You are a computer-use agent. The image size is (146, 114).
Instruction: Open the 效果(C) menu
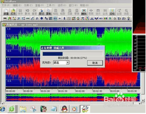point(28,5)
